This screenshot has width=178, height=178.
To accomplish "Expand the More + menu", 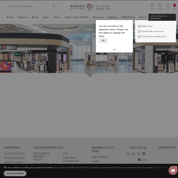I will click(x=143, y=17).
